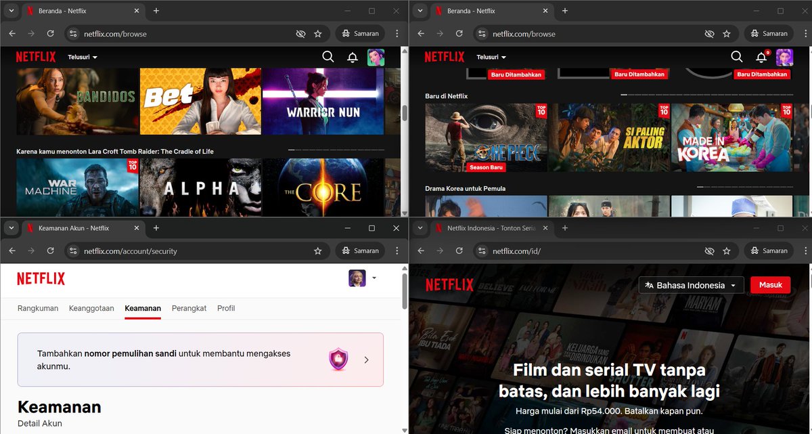Viewport: 812px width, 434px height.
Task: Open search in top-right Netflix window
Action: pos(737,57)
